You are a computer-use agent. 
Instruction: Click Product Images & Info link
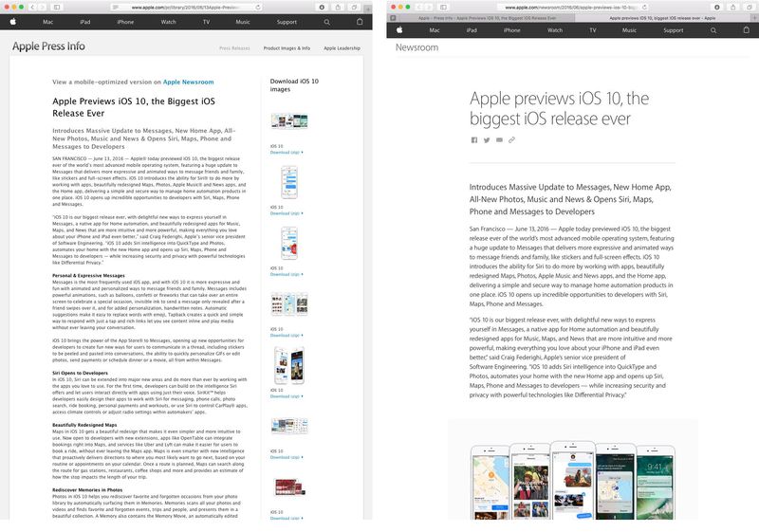point(287,48)
